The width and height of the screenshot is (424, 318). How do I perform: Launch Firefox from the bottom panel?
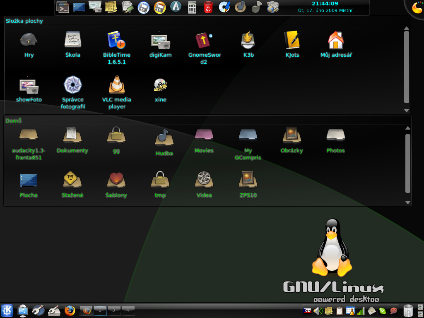click(x=70, y=311)
